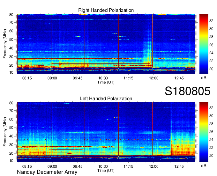Click the '10:30' tick label on lower plot
This screenshot has height=176, width=217.
click(103, 166)
